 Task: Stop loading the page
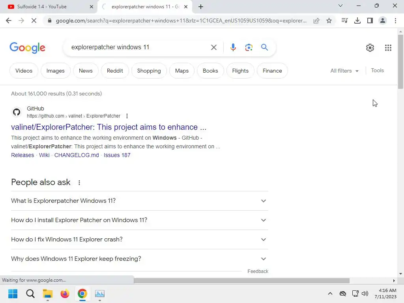tap(34, 21)
